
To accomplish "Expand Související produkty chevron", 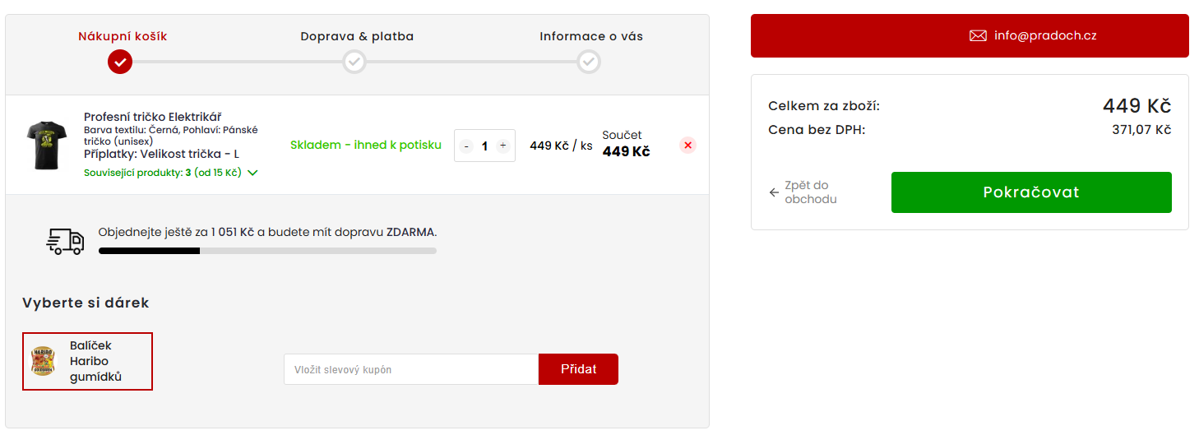I will click(x=253, y=174).
